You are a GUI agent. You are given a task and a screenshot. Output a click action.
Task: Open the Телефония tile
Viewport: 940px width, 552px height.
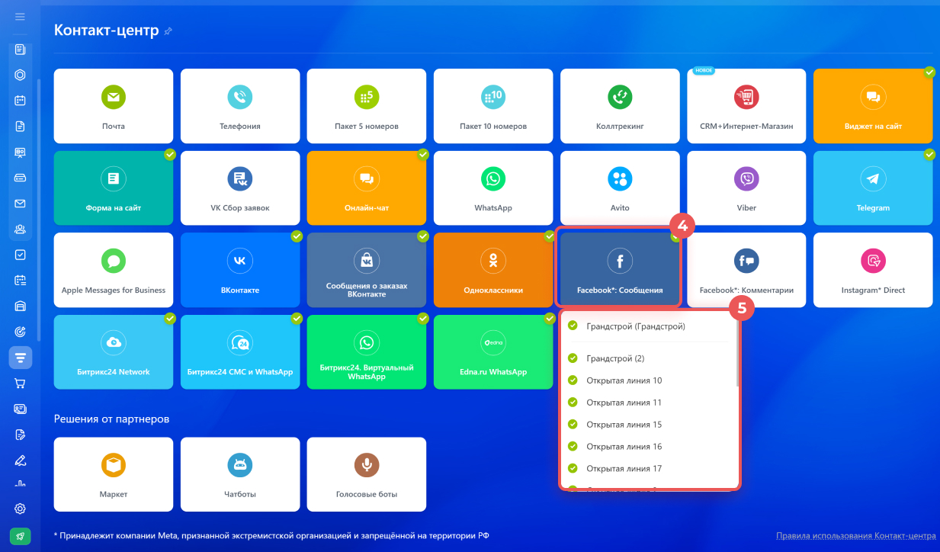click(240, 106)
